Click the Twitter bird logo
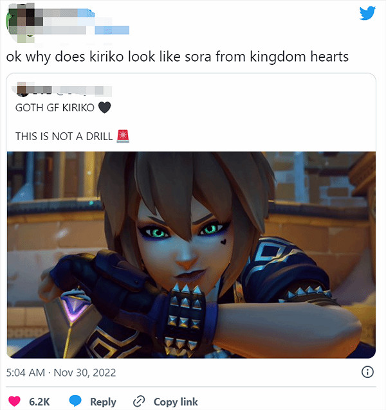This screenshot has width=386, height=410. click(367, 13)
